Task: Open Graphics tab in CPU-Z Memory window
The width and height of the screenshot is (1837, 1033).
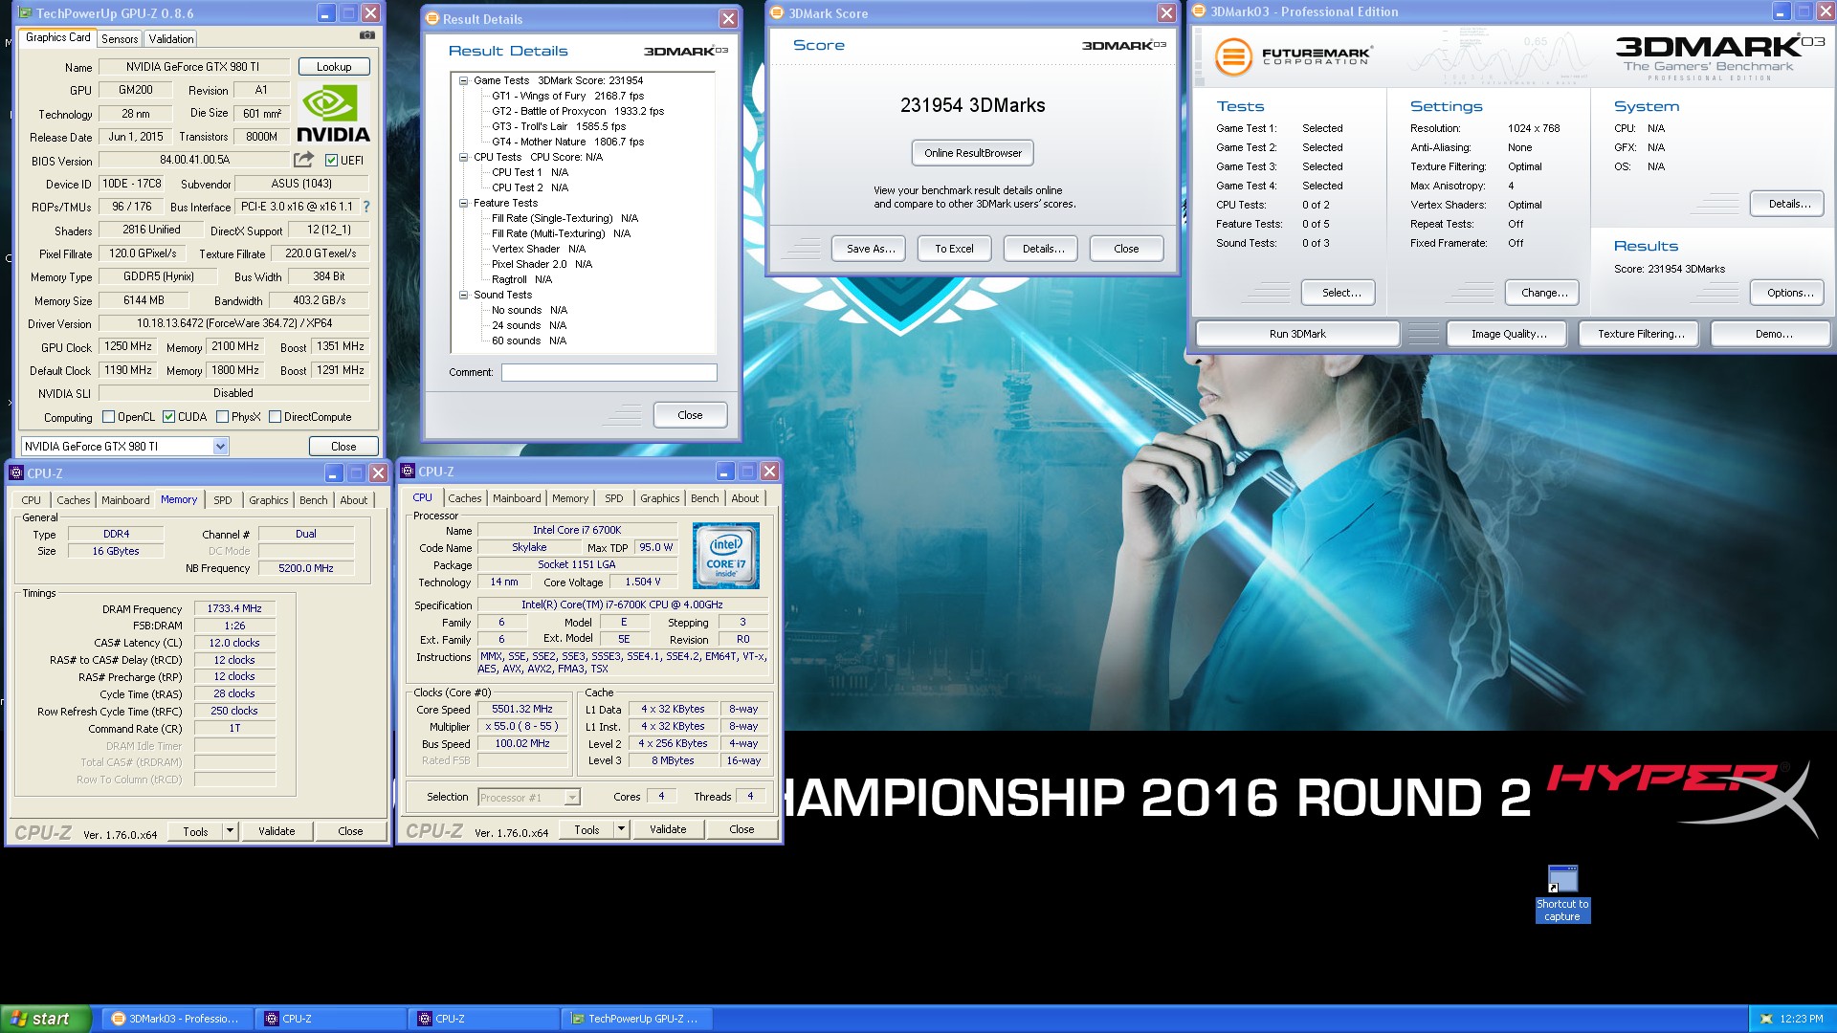Action: (268, 500)
